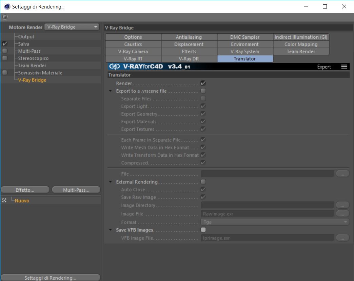The image size is (354, 281).
Task: Open the Effects tab
Action: tap(189, 52)
